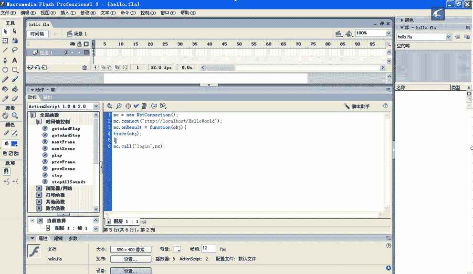This screenshot has height=274, width=473.
Task: Click the Timeline toggle button
Action: 37,34
